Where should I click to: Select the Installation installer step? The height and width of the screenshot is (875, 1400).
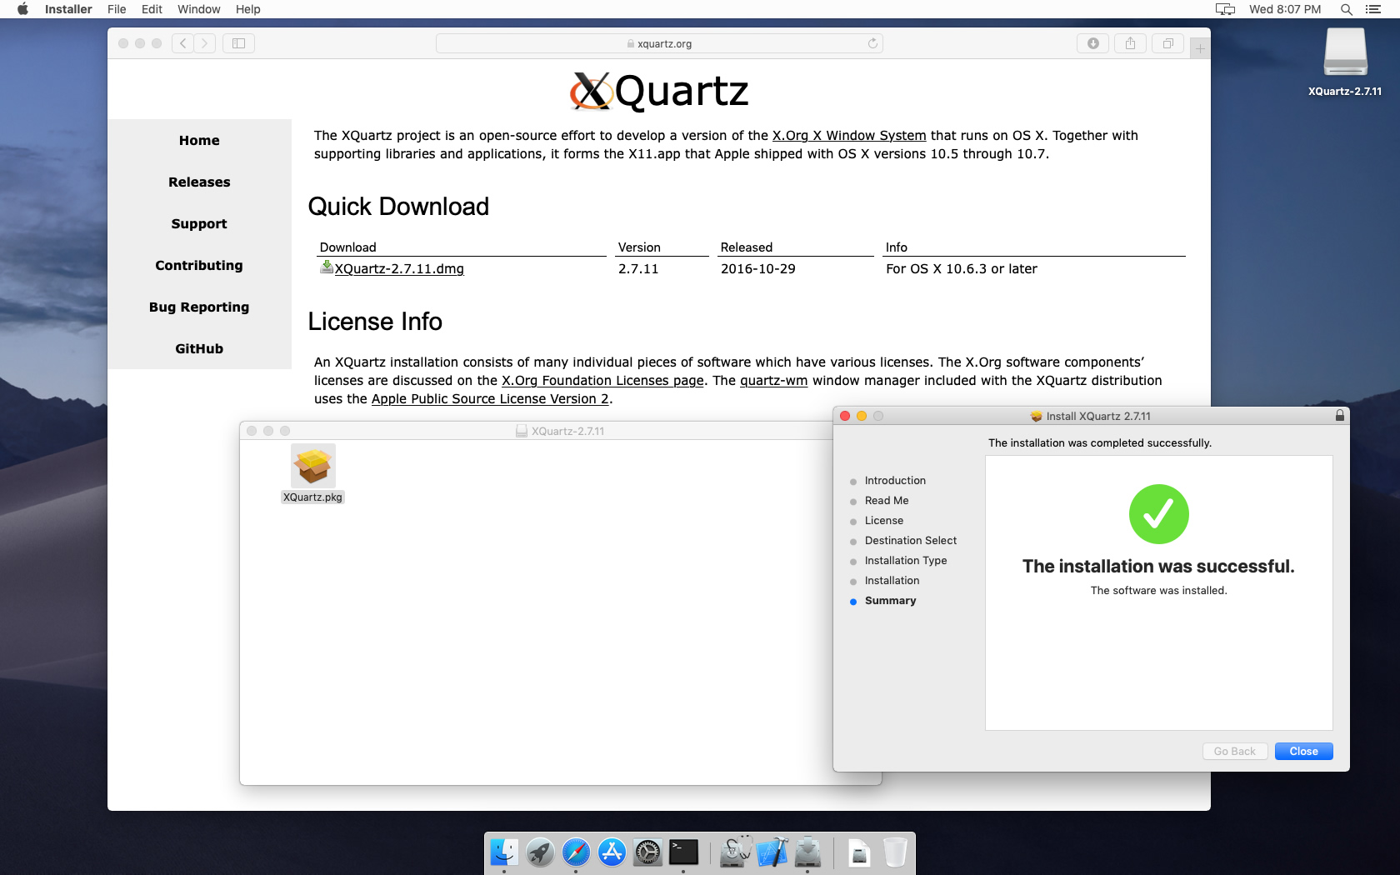(x=892, y=581)
